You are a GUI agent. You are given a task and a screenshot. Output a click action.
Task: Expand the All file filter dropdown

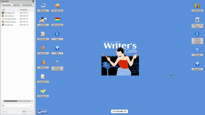[17, 106]
